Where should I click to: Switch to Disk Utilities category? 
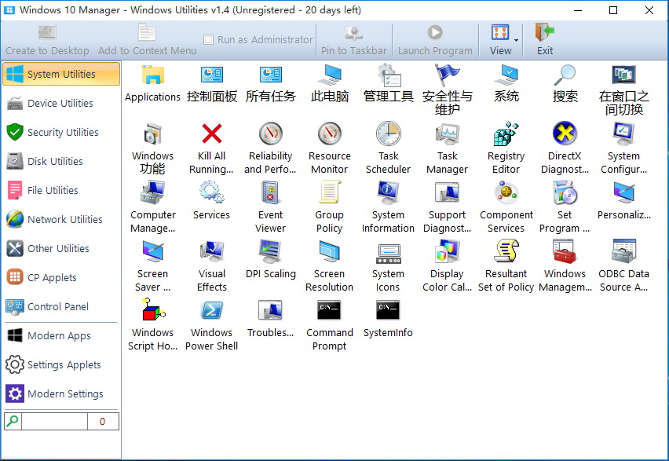point(61,161)
